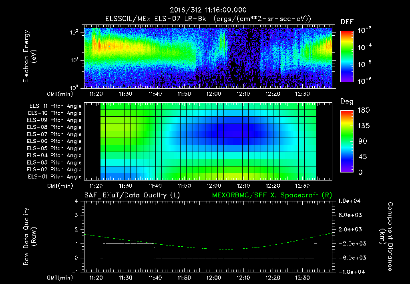
Task: Click the timestamp title 2016/312 11:16:00.000
Action: pyautogui.click(x=208, y=10)
